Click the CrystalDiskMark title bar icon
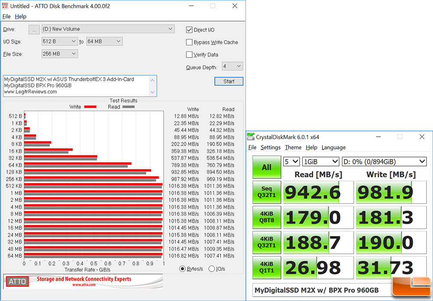Screen dimensions: 433x301 pyautogui.click(x=251, y=137)
